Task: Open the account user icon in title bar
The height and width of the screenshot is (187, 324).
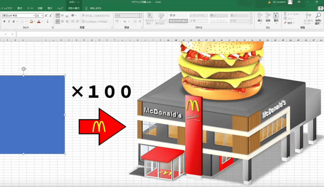Action: click(x=290, y=2)
